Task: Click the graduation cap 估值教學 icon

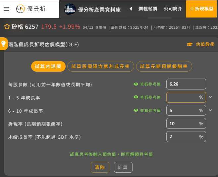Action: pyautogui.click(x=190, y=44)
